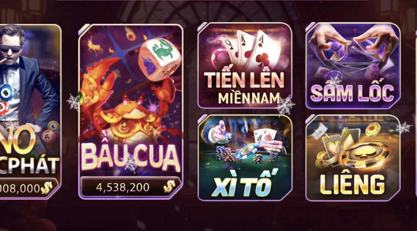Click the dollar icon beside 4,538,200
This screenshot has width=417, height=231.
pos(169,187)
